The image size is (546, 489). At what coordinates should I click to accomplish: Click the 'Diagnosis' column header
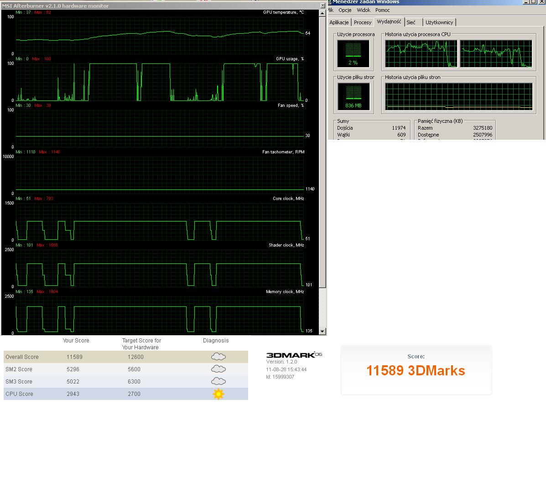pos(216,341)
